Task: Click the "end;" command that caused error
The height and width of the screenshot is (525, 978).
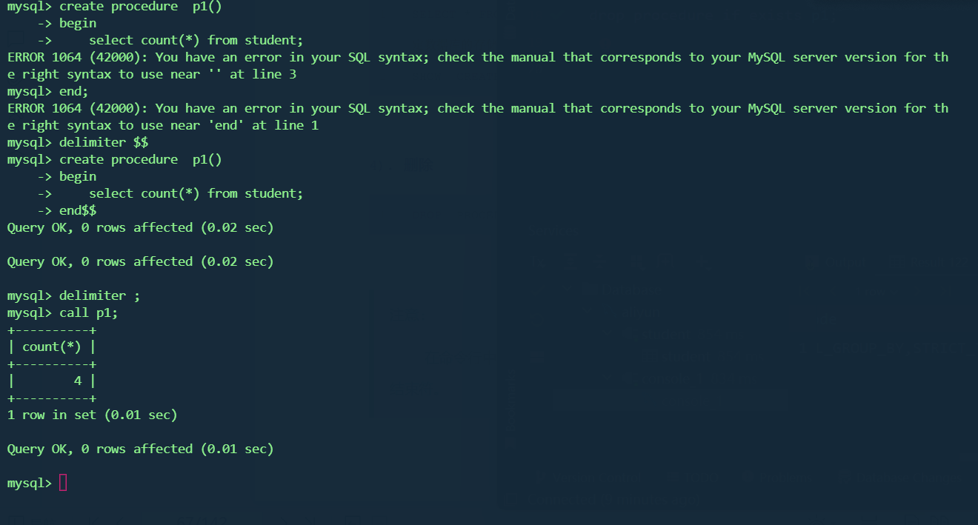Action: (73, 91)
